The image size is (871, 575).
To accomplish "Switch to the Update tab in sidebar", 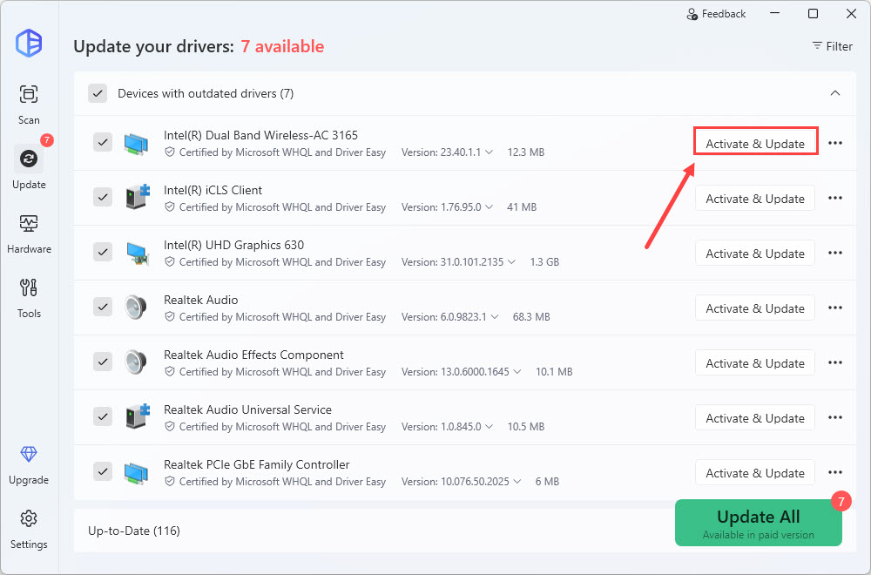I will [x=29, y=166].
